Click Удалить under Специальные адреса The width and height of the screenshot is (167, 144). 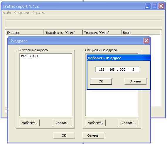click(128, 123)
